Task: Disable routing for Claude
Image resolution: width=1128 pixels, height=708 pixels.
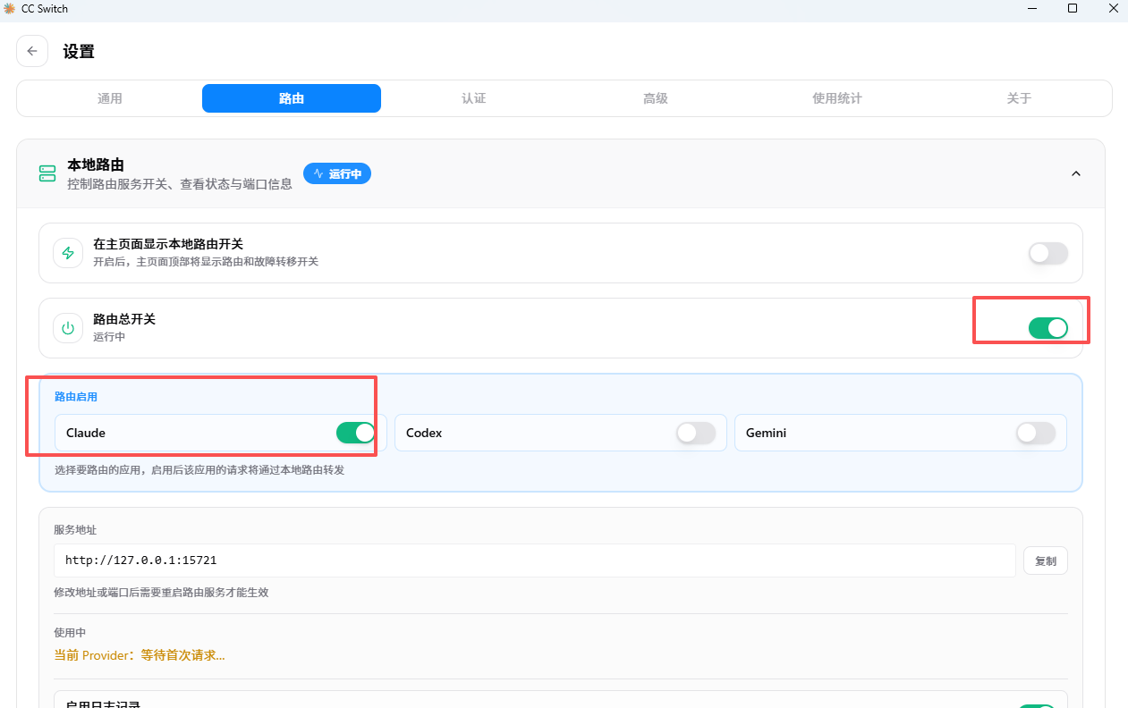Action: tap(356, 433)
